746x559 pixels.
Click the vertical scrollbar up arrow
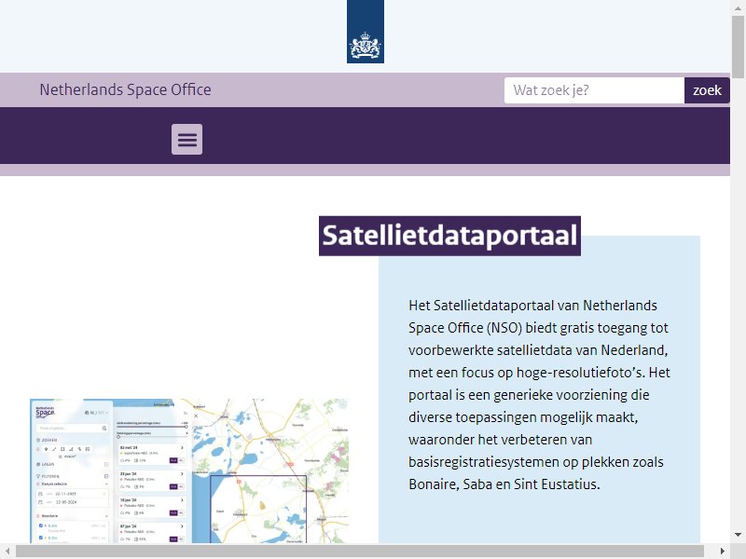738,7
